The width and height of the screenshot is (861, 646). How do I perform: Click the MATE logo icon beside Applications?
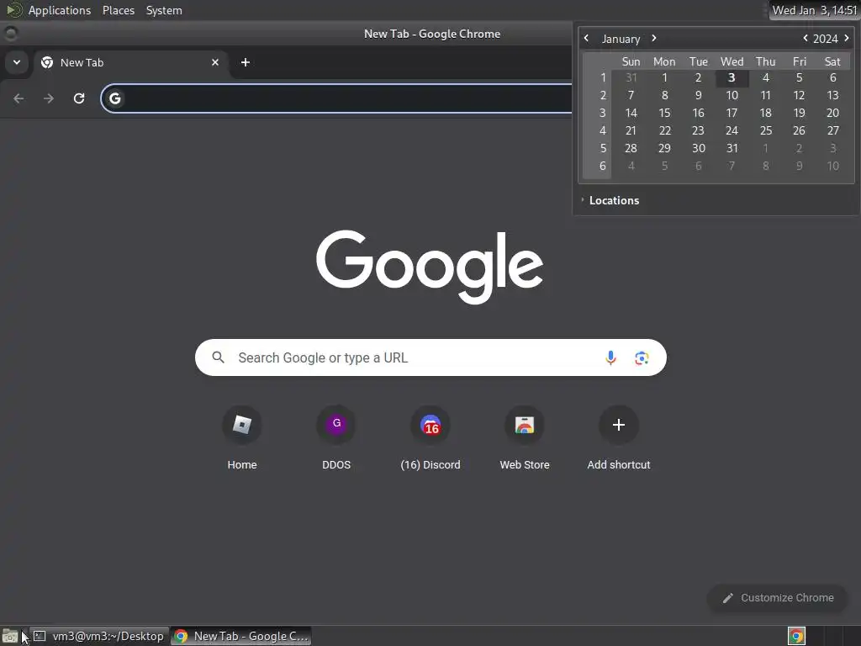(14, 10)
